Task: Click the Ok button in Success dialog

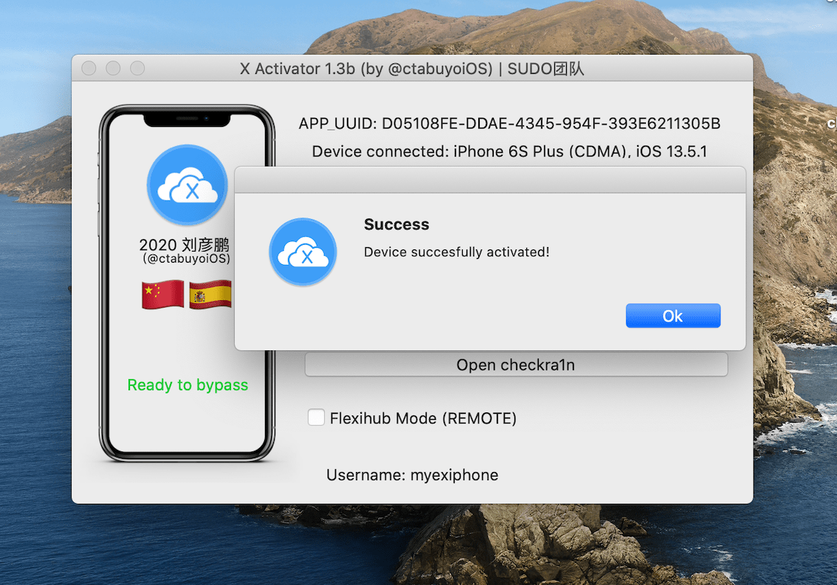Action: coord(672,316)
